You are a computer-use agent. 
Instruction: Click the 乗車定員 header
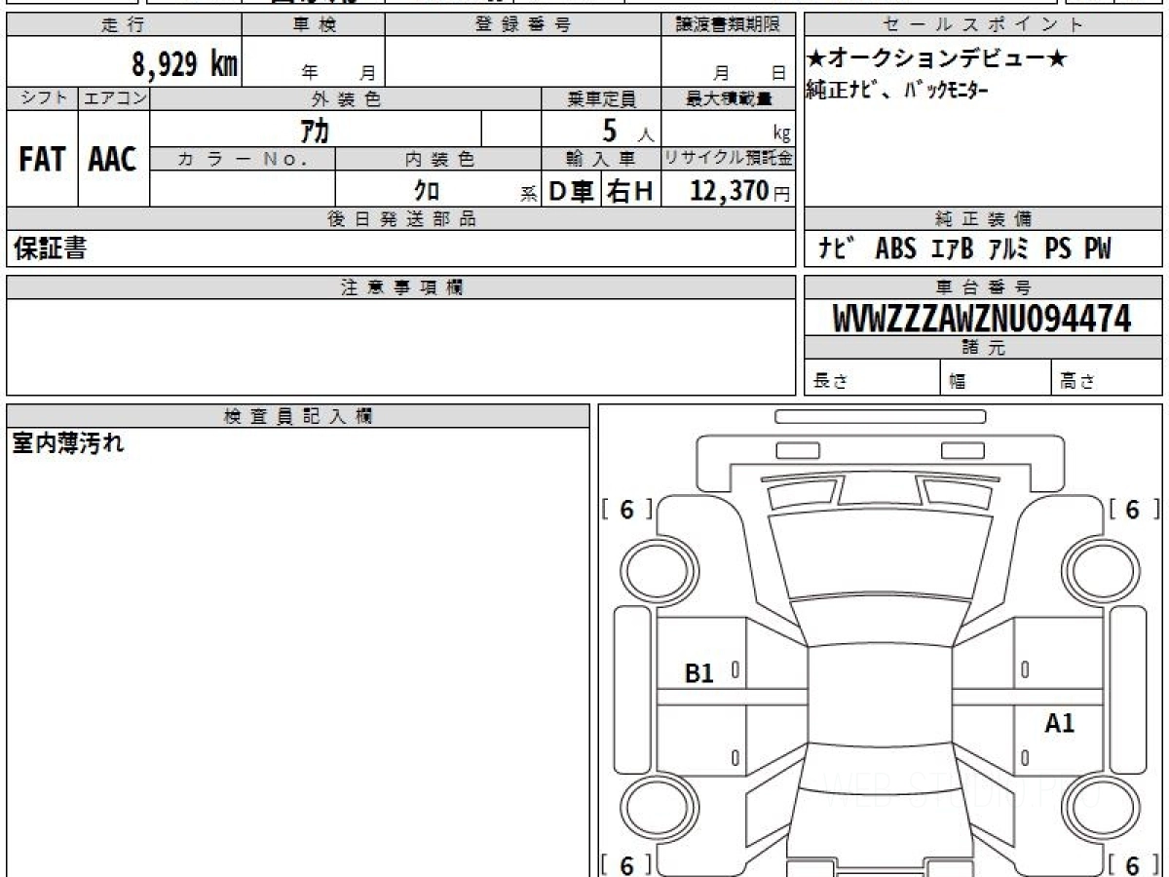601,98
